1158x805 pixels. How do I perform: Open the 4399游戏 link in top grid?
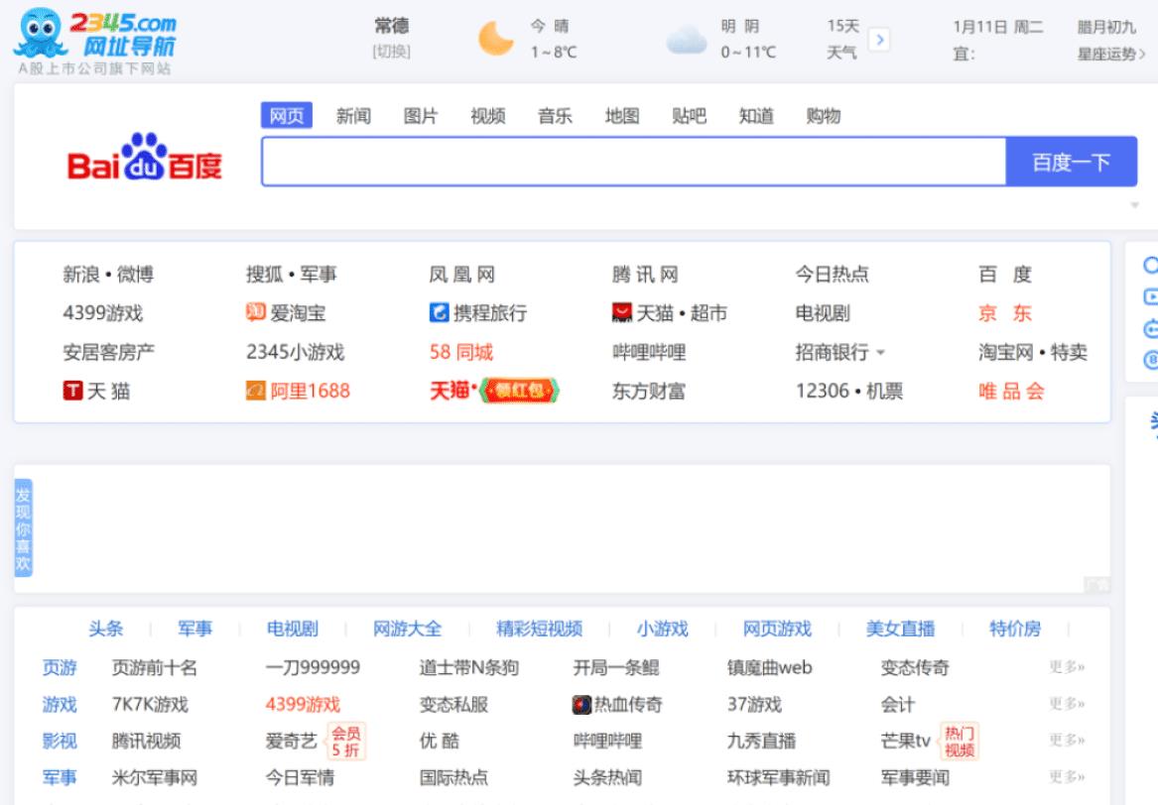click(x=102, y=313)
